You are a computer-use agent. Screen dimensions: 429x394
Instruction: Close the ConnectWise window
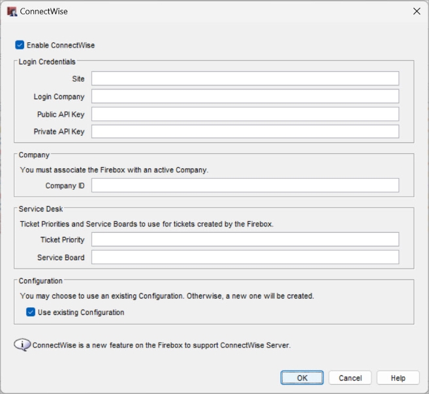[417, 11]
